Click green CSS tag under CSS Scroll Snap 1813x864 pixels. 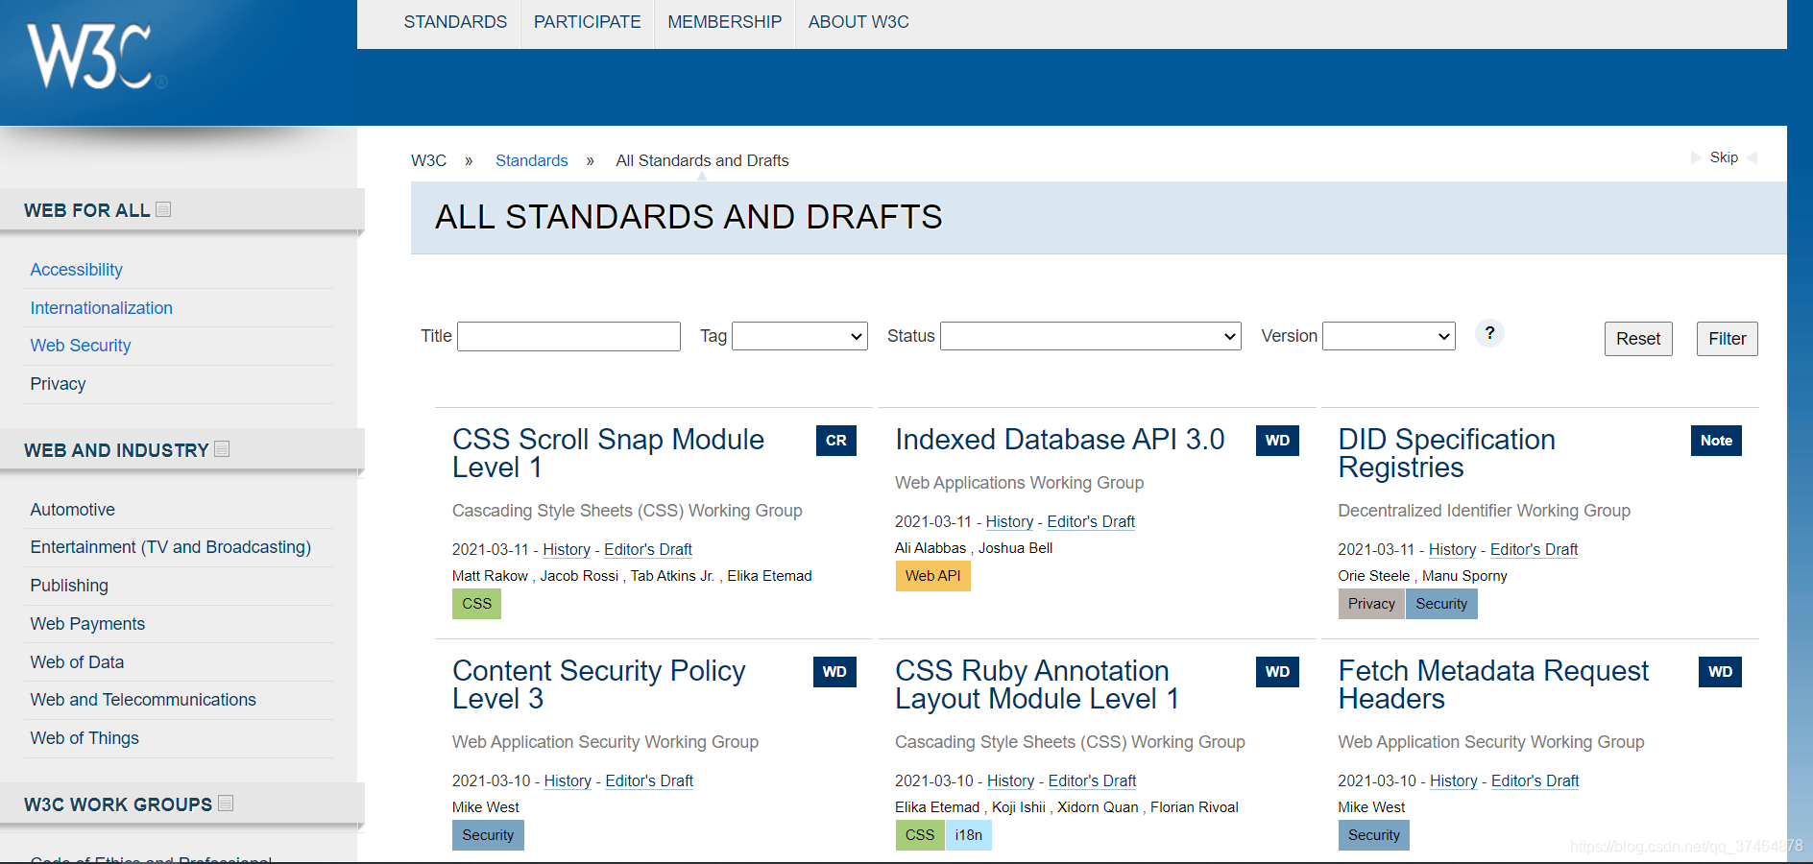pos(476,604)
